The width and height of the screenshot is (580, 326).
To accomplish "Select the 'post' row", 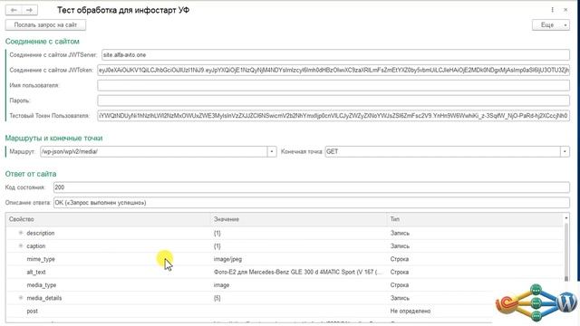I will 285,311.
